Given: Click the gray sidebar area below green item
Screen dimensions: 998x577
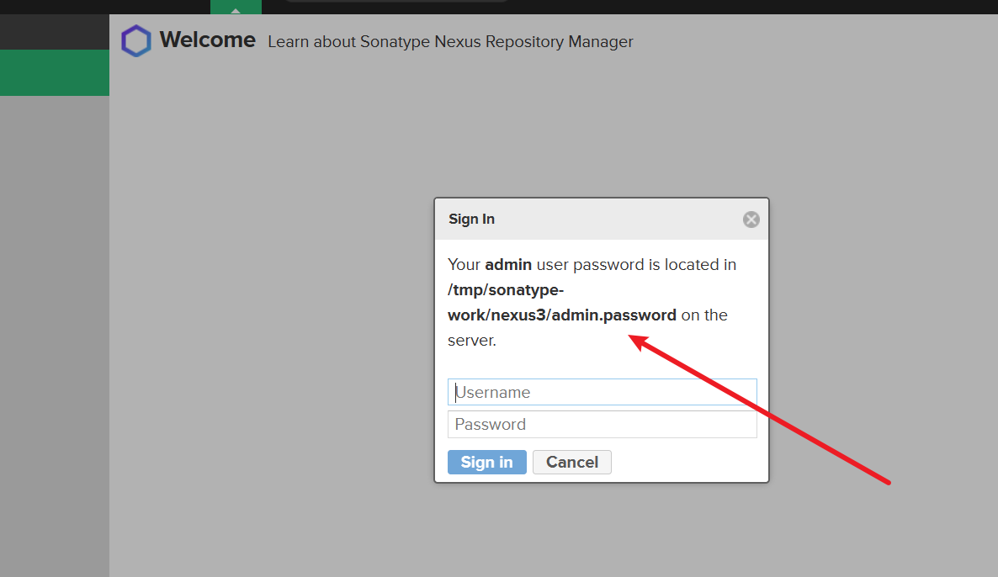Looking at the screenshot, I should point(55,336).
